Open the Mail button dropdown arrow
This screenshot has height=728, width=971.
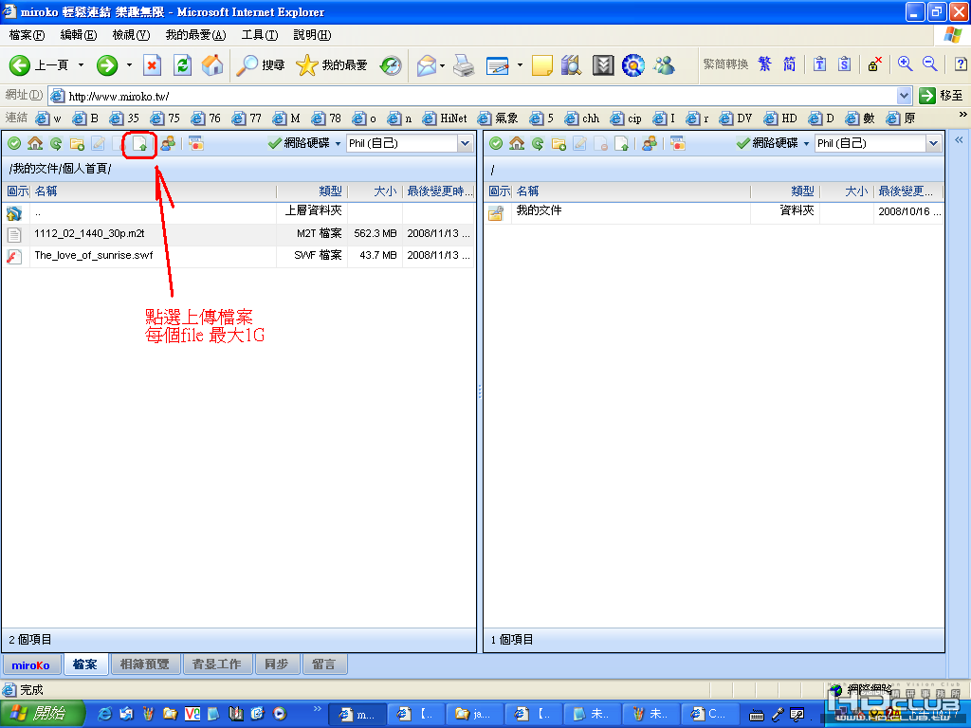(x=442, y=65)
